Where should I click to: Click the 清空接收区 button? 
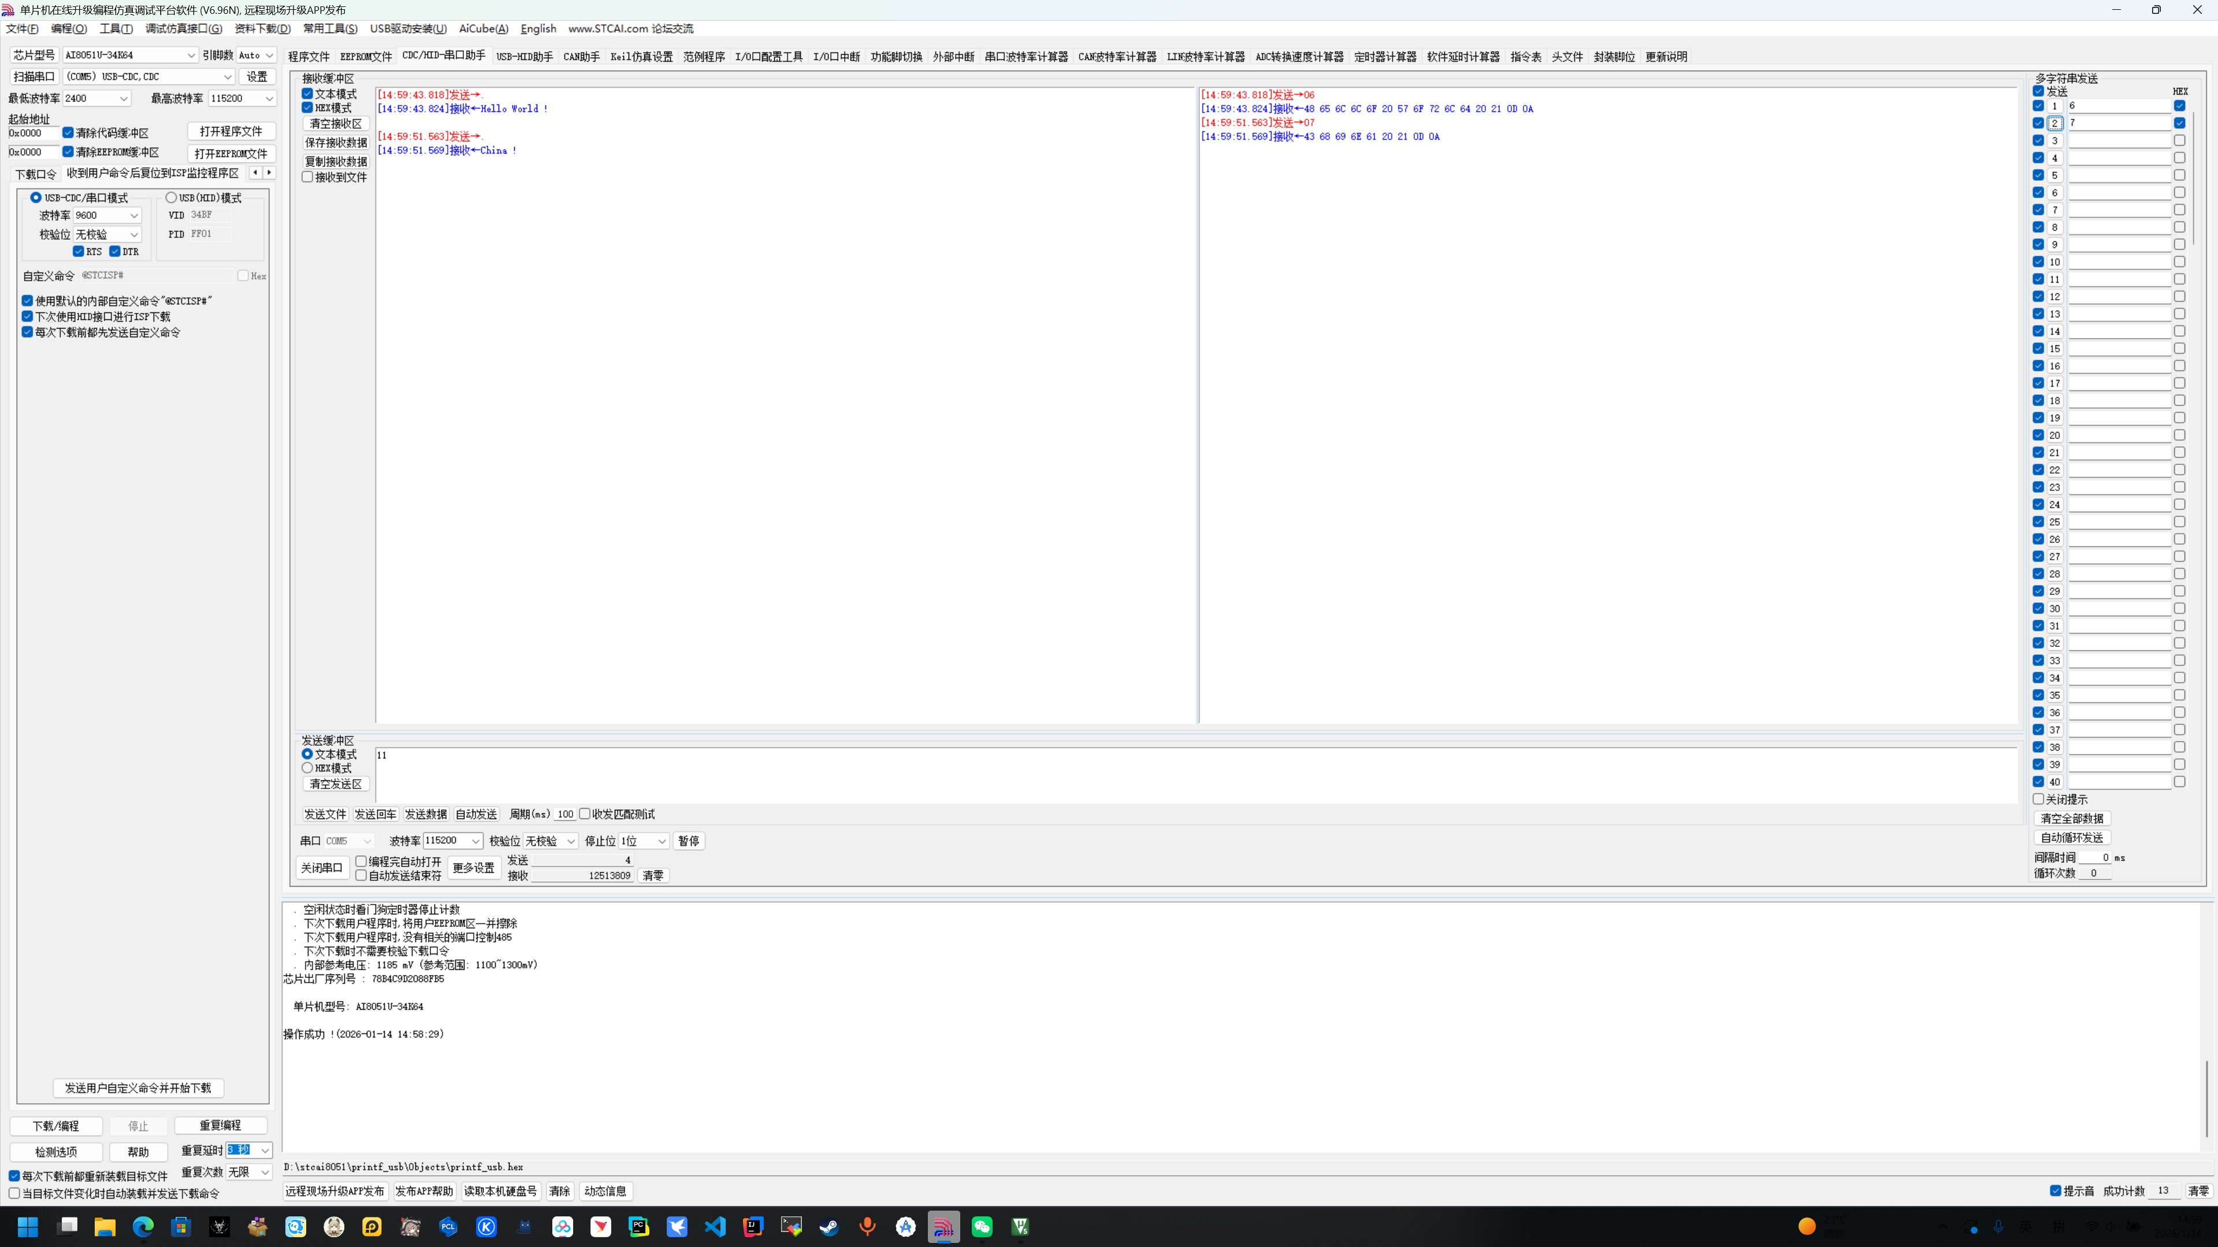[336, 124]
